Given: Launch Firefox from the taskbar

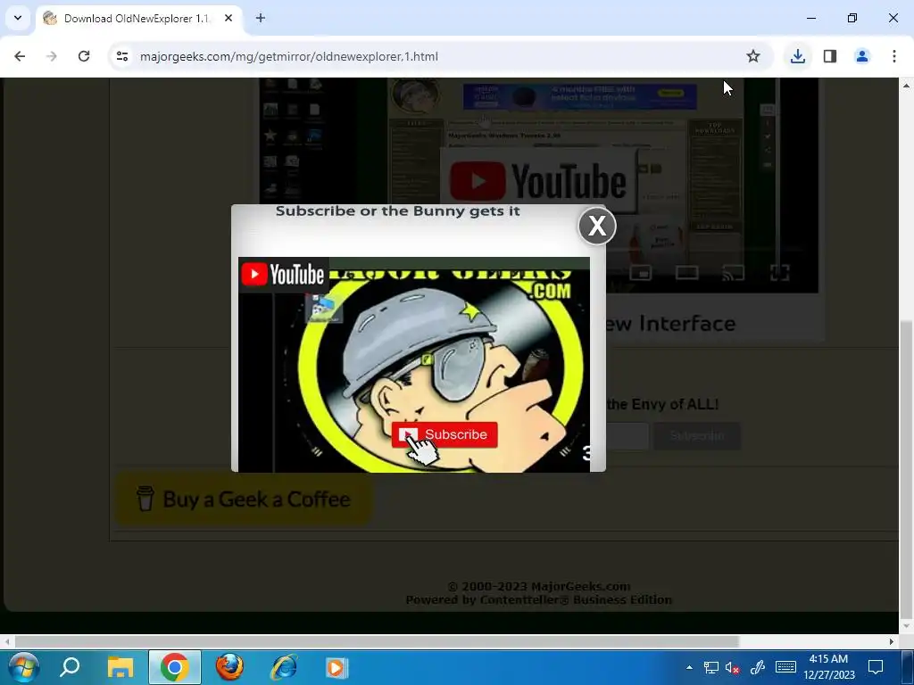Looking at the screenshot, I should pyautogui.click(x=229, y=667).
